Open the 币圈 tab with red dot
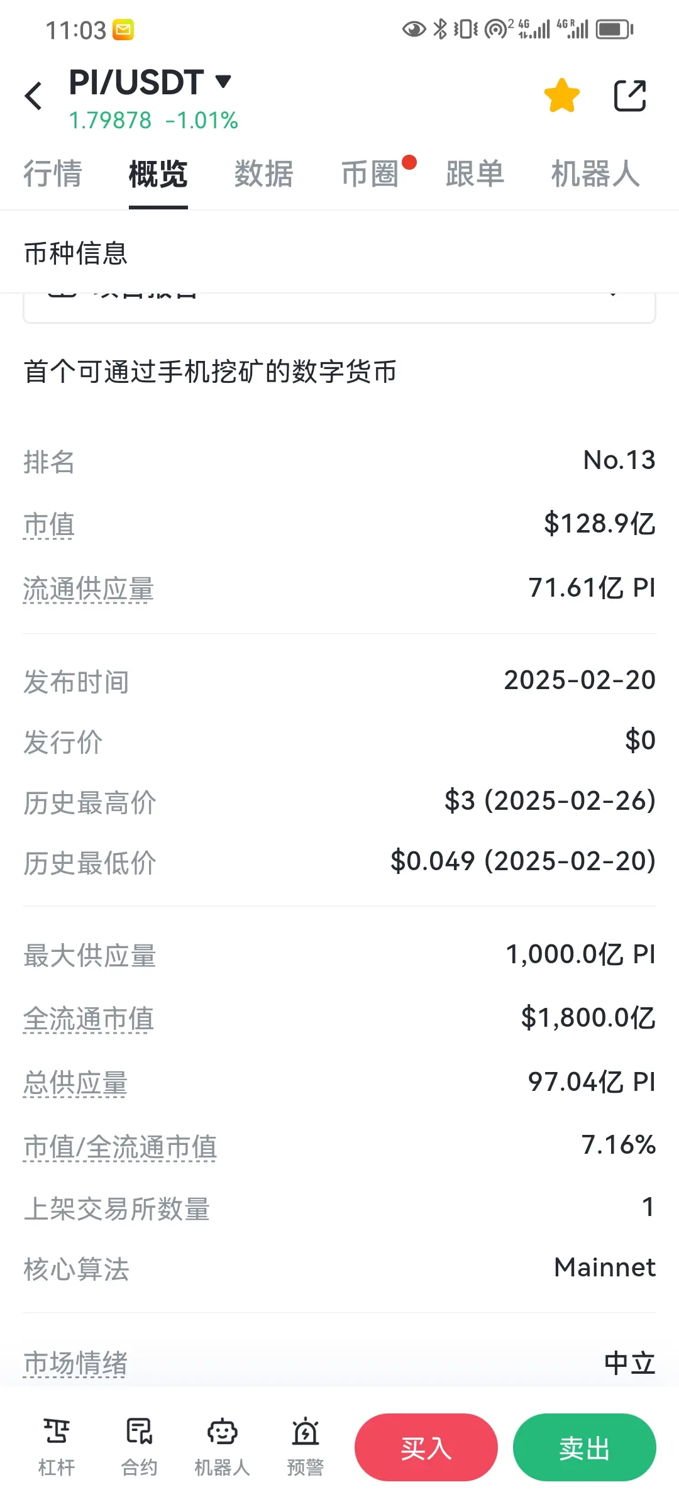Viewport: 679px width, 1509px height. (370, 174)
